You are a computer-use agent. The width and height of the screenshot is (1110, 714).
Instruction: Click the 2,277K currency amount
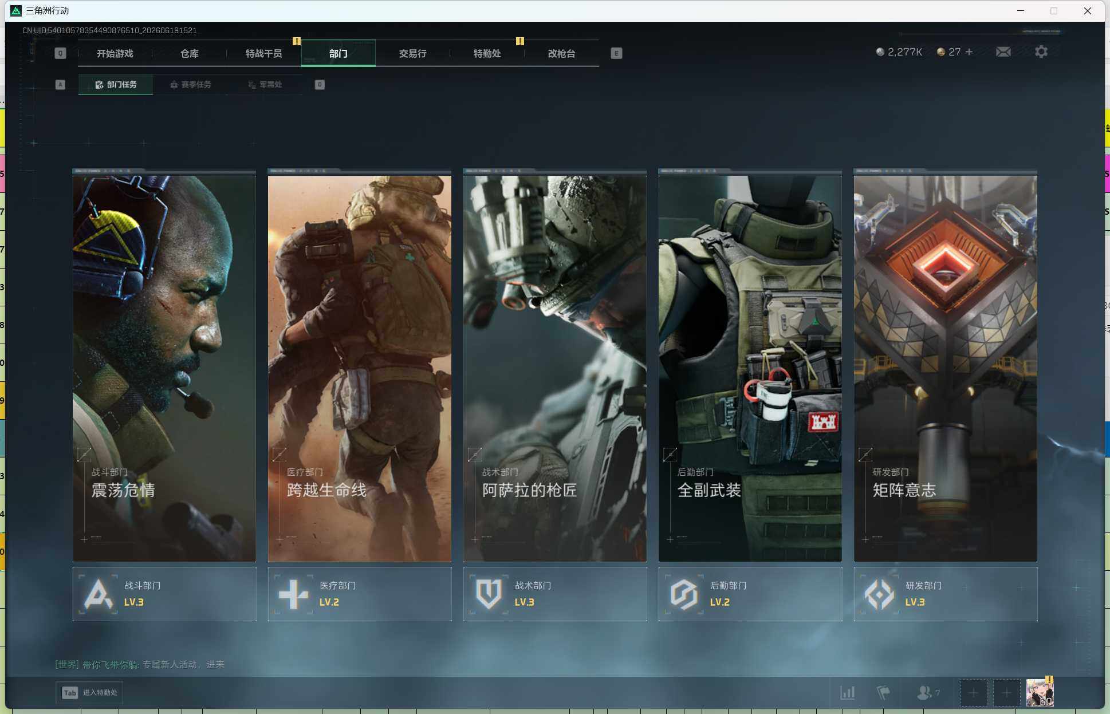pyautogui.click(x=905, y=52)
